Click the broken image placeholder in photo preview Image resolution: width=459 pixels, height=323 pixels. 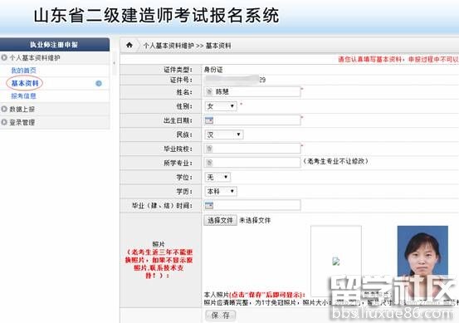[336, 262]
